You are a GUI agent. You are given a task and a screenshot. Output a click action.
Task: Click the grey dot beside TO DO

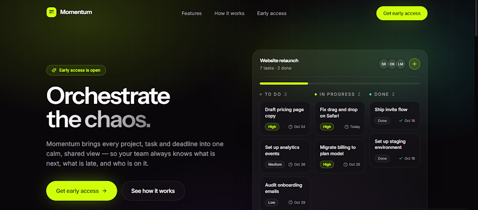(x=261, y=94)
